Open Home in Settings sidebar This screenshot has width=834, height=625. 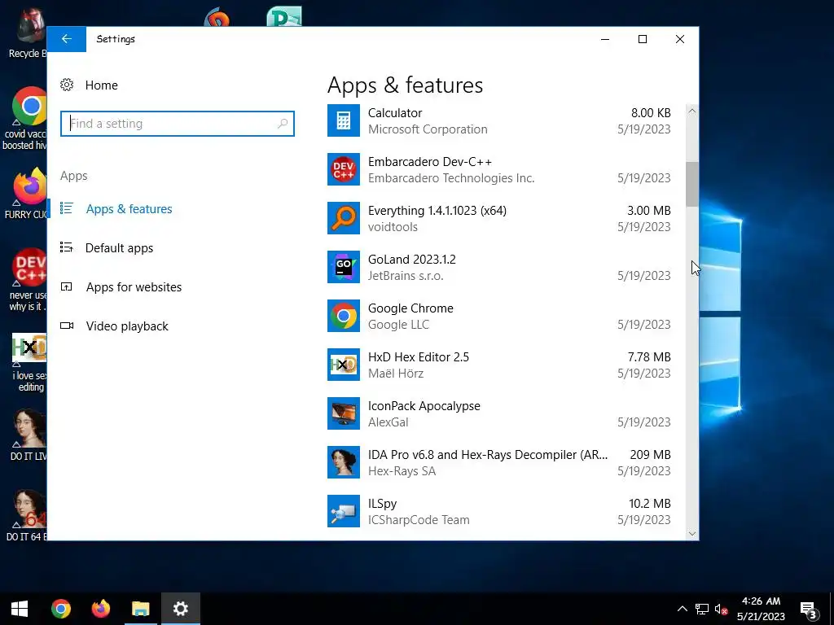tap(102, 85)
